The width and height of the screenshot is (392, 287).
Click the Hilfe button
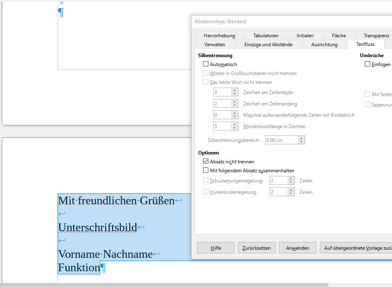216,248
